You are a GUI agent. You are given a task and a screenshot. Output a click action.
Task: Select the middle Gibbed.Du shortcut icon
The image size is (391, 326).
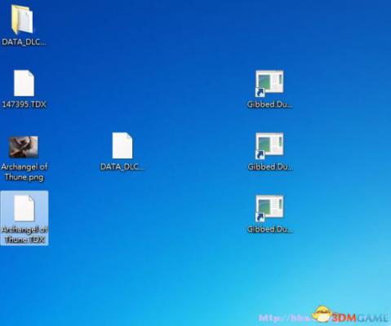tap(269, 146)
